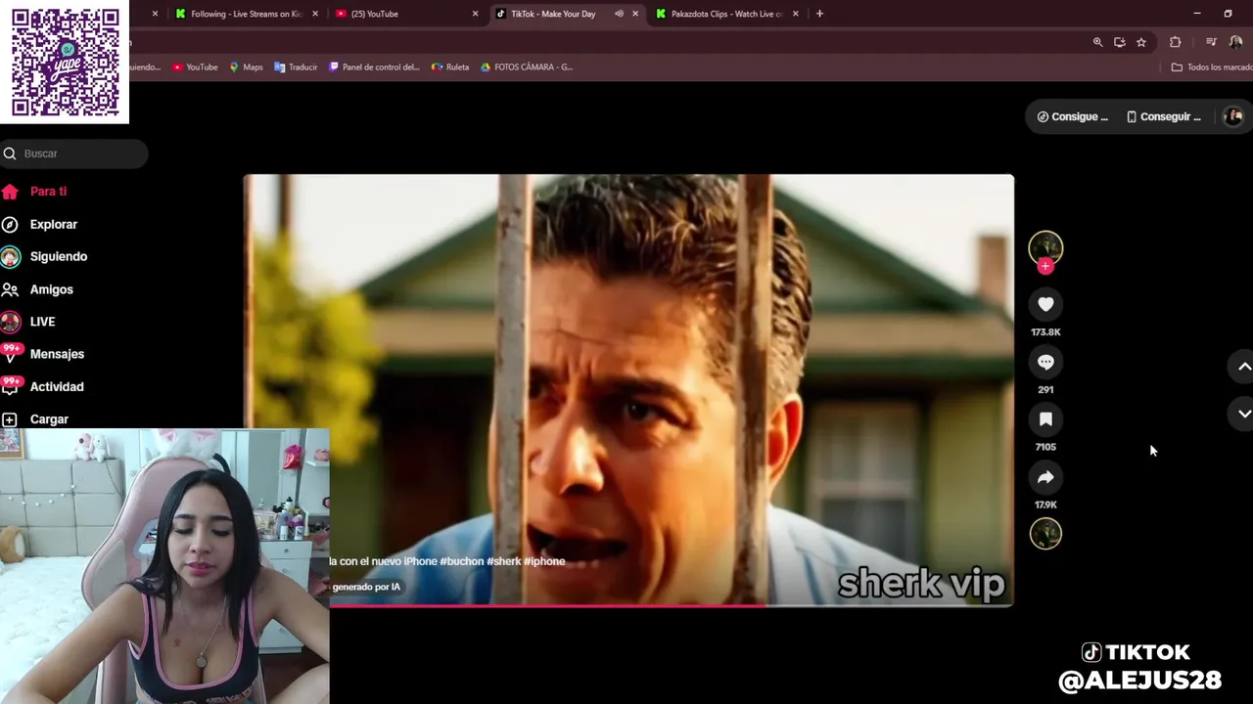This screenshot has width=1253, height=704.
Task: Open Mensajes inbox
Action: [42, 354]
